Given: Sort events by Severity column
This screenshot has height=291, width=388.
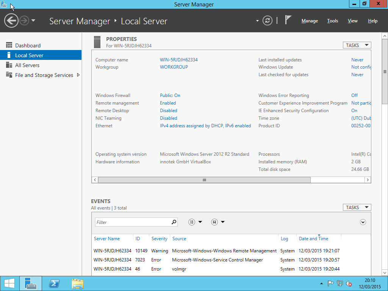Looking at the screenshot, I should coord(160,239).
